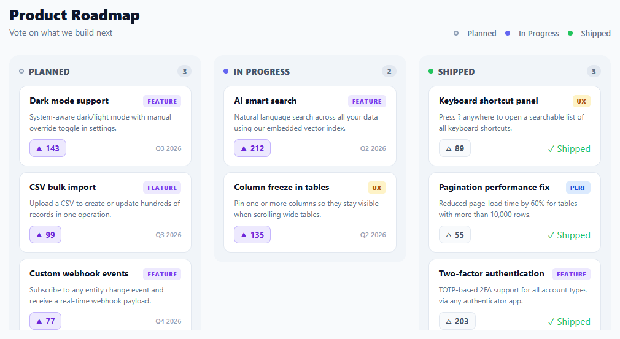Image resolution: width=620 pixels, height=339 pixels.
Task: Click the Shipped legend label in header
Action: 595,34
